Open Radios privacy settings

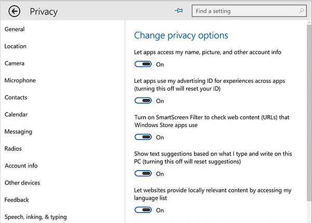tap(14, 149)
